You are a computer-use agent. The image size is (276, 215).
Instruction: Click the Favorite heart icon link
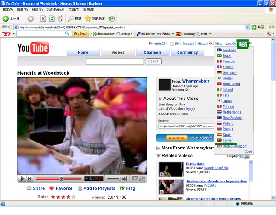52,188
